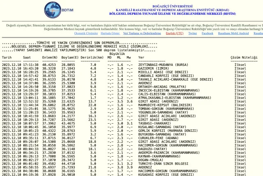Open the Otomatik Çözümler link

point(86,33)
